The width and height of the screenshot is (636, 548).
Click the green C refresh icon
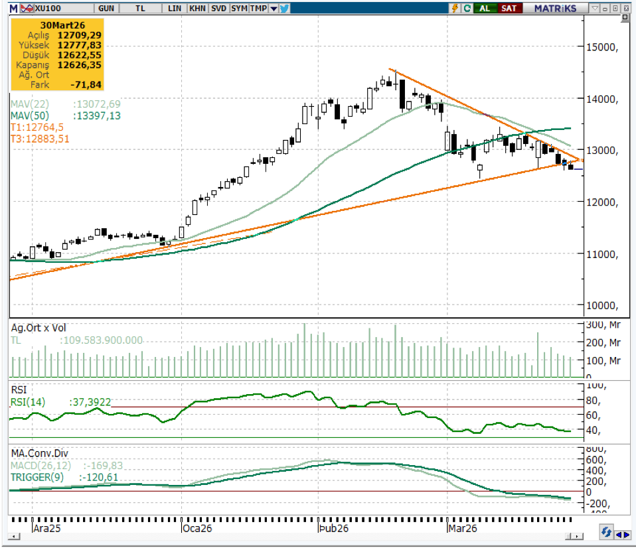[467, 8]
